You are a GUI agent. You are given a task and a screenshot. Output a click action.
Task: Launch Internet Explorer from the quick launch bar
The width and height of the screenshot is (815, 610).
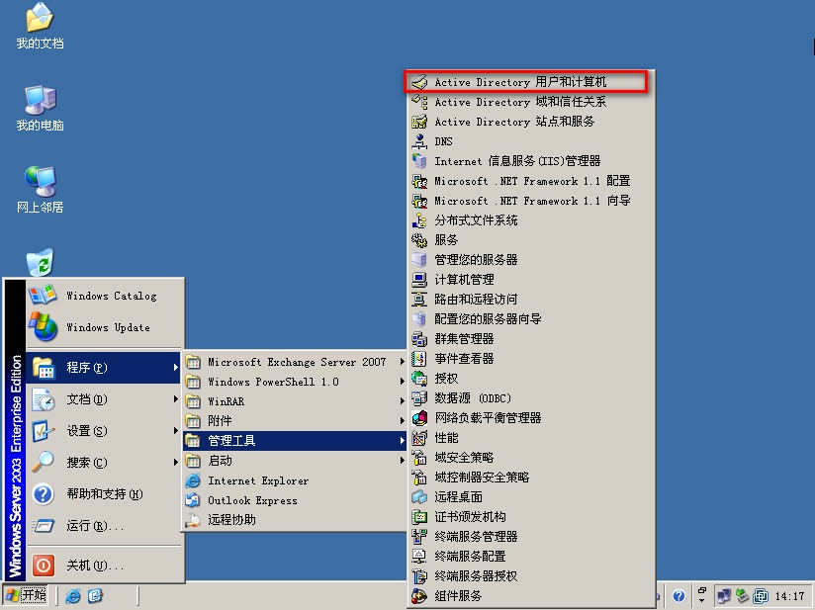coord(73,595)
